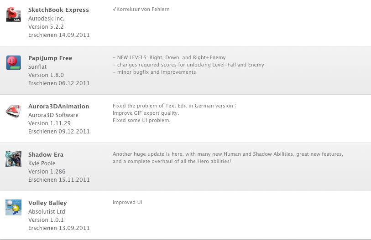The width and height of the screenshot is (371, 240).
Task: Select the NEW LEVELS release note line
Action: pos(169,57)
